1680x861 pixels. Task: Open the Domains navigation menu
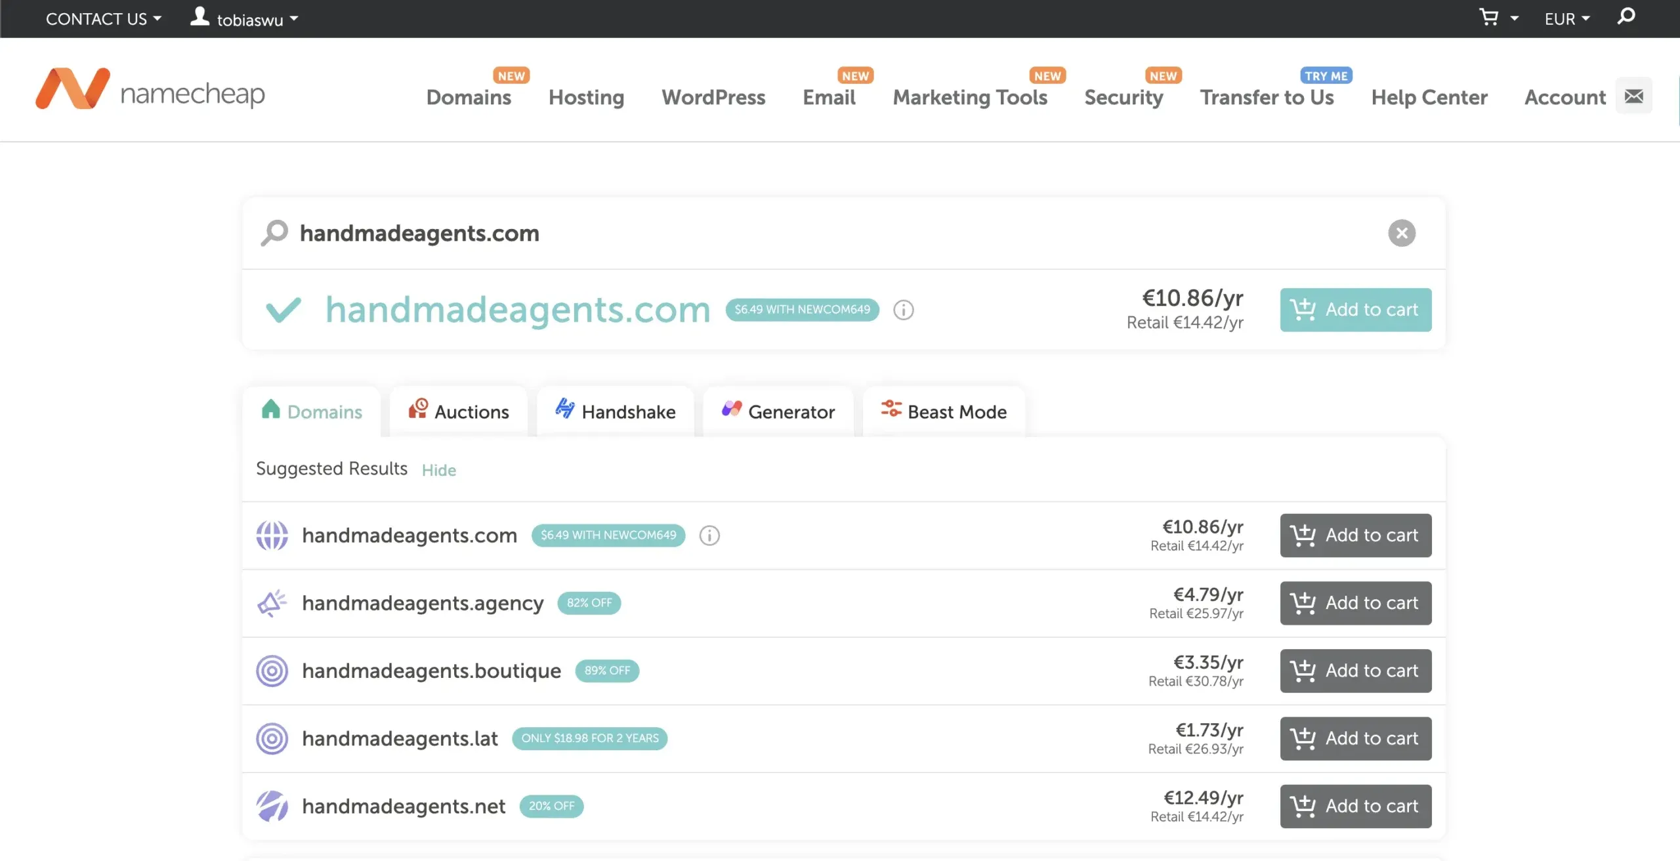coord(469,97)
